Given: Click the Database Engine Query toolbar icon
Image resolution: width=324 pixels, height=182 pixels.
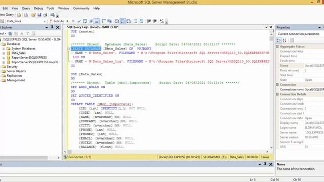Looking at the screenshot, I should 19,15.
